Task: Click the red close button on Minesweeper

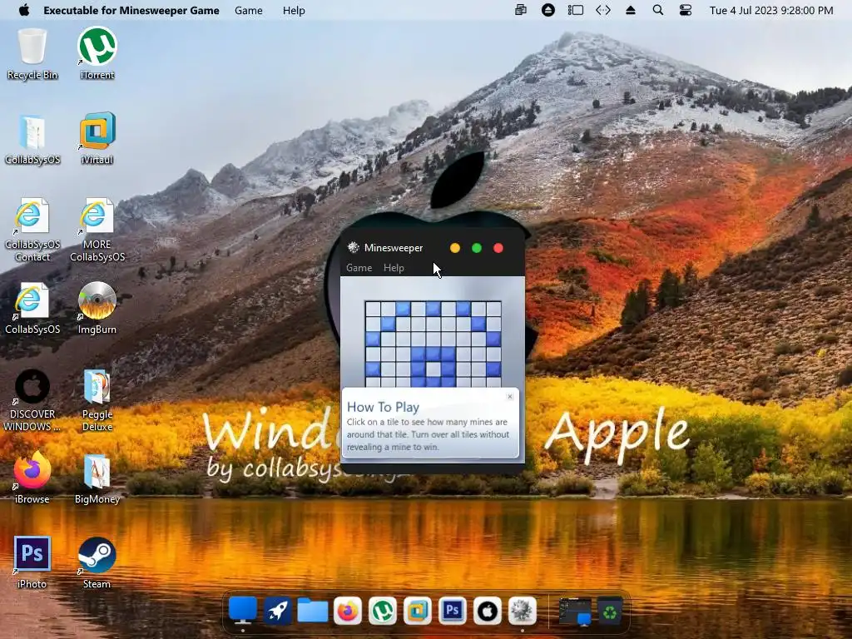Action: click(x=498, y=248)
